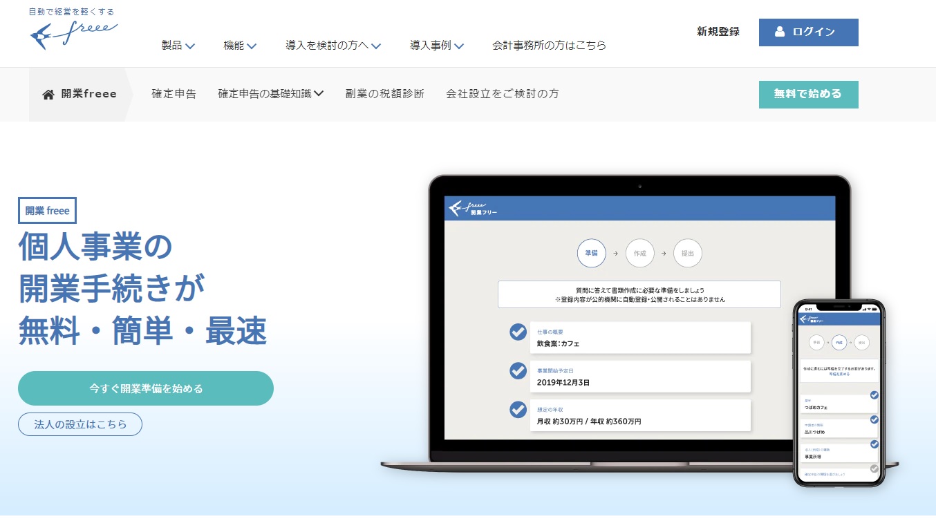Select 確定申告 in the sub navigation

(x=174, y=94)
